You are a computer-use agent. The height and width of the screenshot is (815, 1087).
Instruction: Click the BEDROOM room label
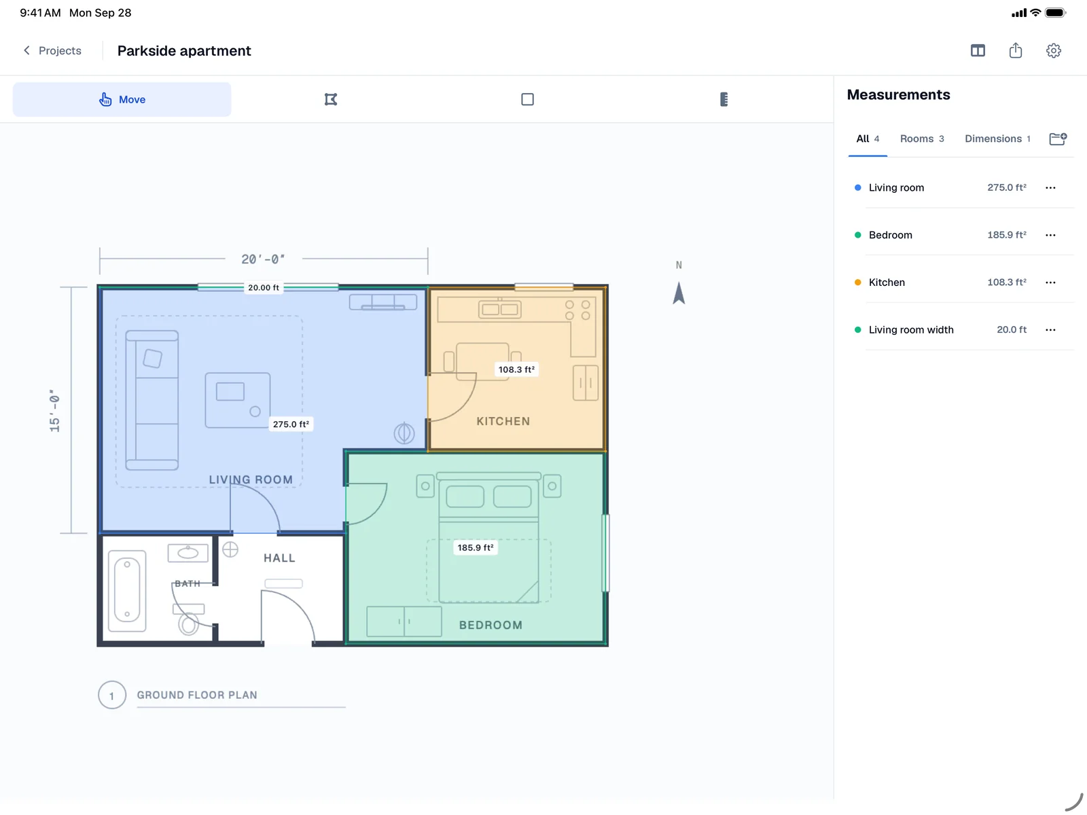coord(491,625)
